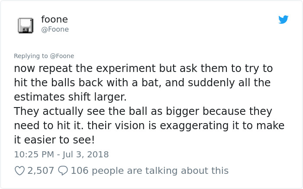Click the speech bubble reply icon
303x189 pixels.
pos(63,171)
